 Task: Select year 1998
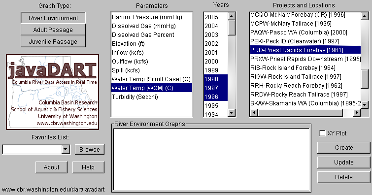tap(216, 79)
